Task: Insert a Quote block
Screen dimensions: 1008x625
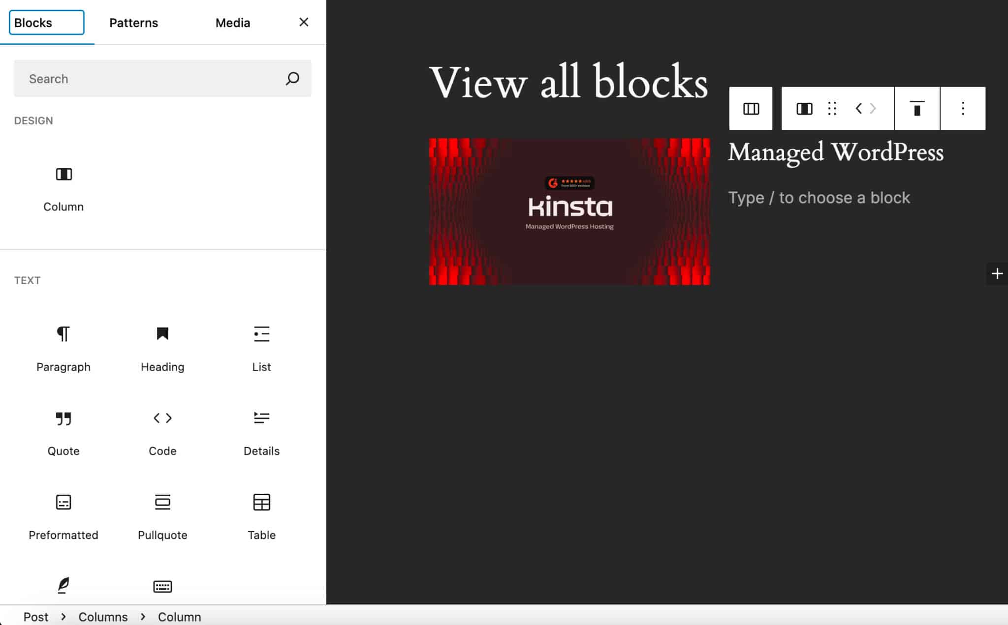Action: [63, 431]
